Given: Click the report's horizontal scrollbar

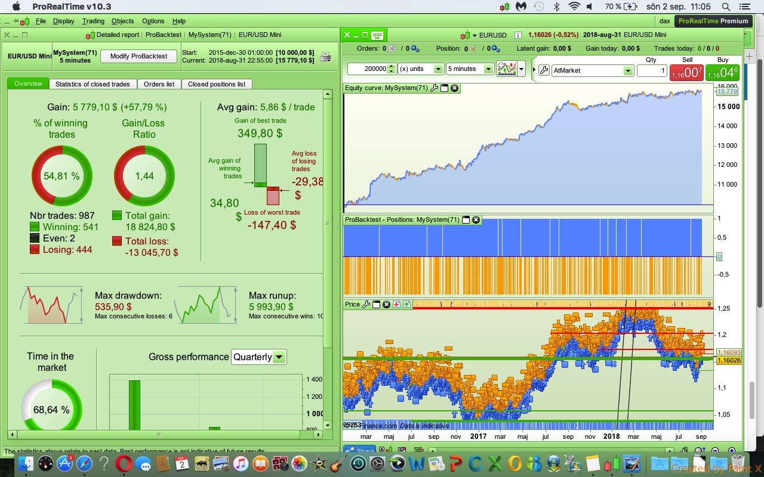Looking at the screenshot, I should click(x=159, y=435).
